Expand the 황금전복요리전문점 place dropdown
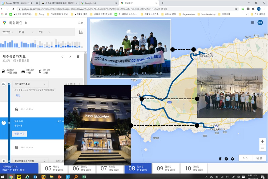Screen dimensions: 268x179 (30, 161)
